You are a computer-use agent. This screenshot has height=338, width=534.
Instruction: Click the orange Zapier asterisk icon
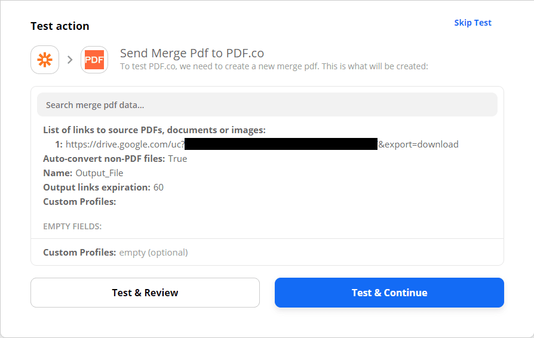[x=45, y=60]
